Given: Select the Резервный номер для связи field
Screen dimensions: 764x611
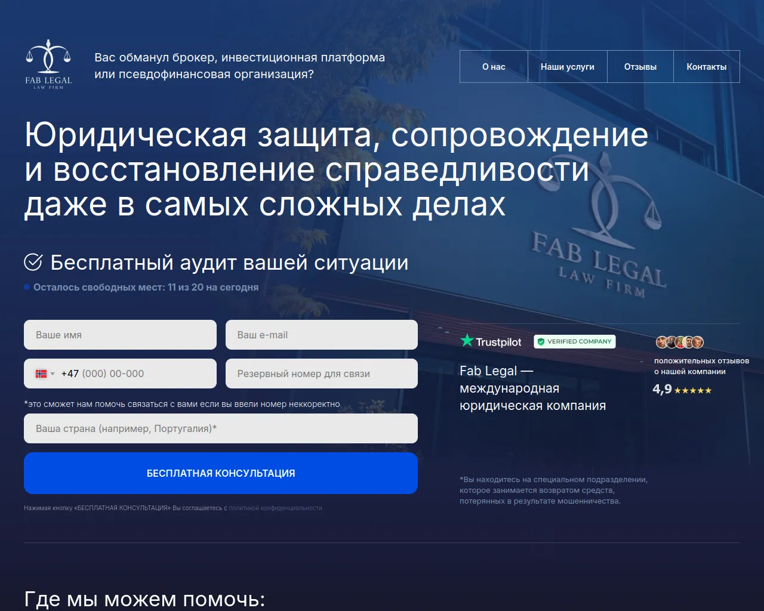Looking at the screenshot, I should click(322, 374).
